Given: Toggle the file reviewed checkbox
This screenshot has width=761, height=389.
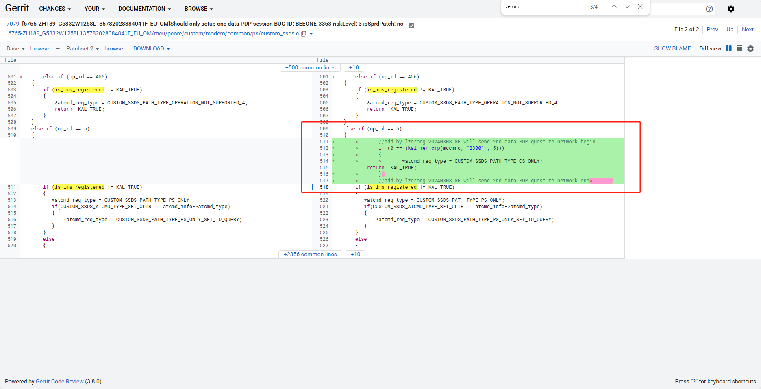Looking at the screenshot, I should coord(411,26).
